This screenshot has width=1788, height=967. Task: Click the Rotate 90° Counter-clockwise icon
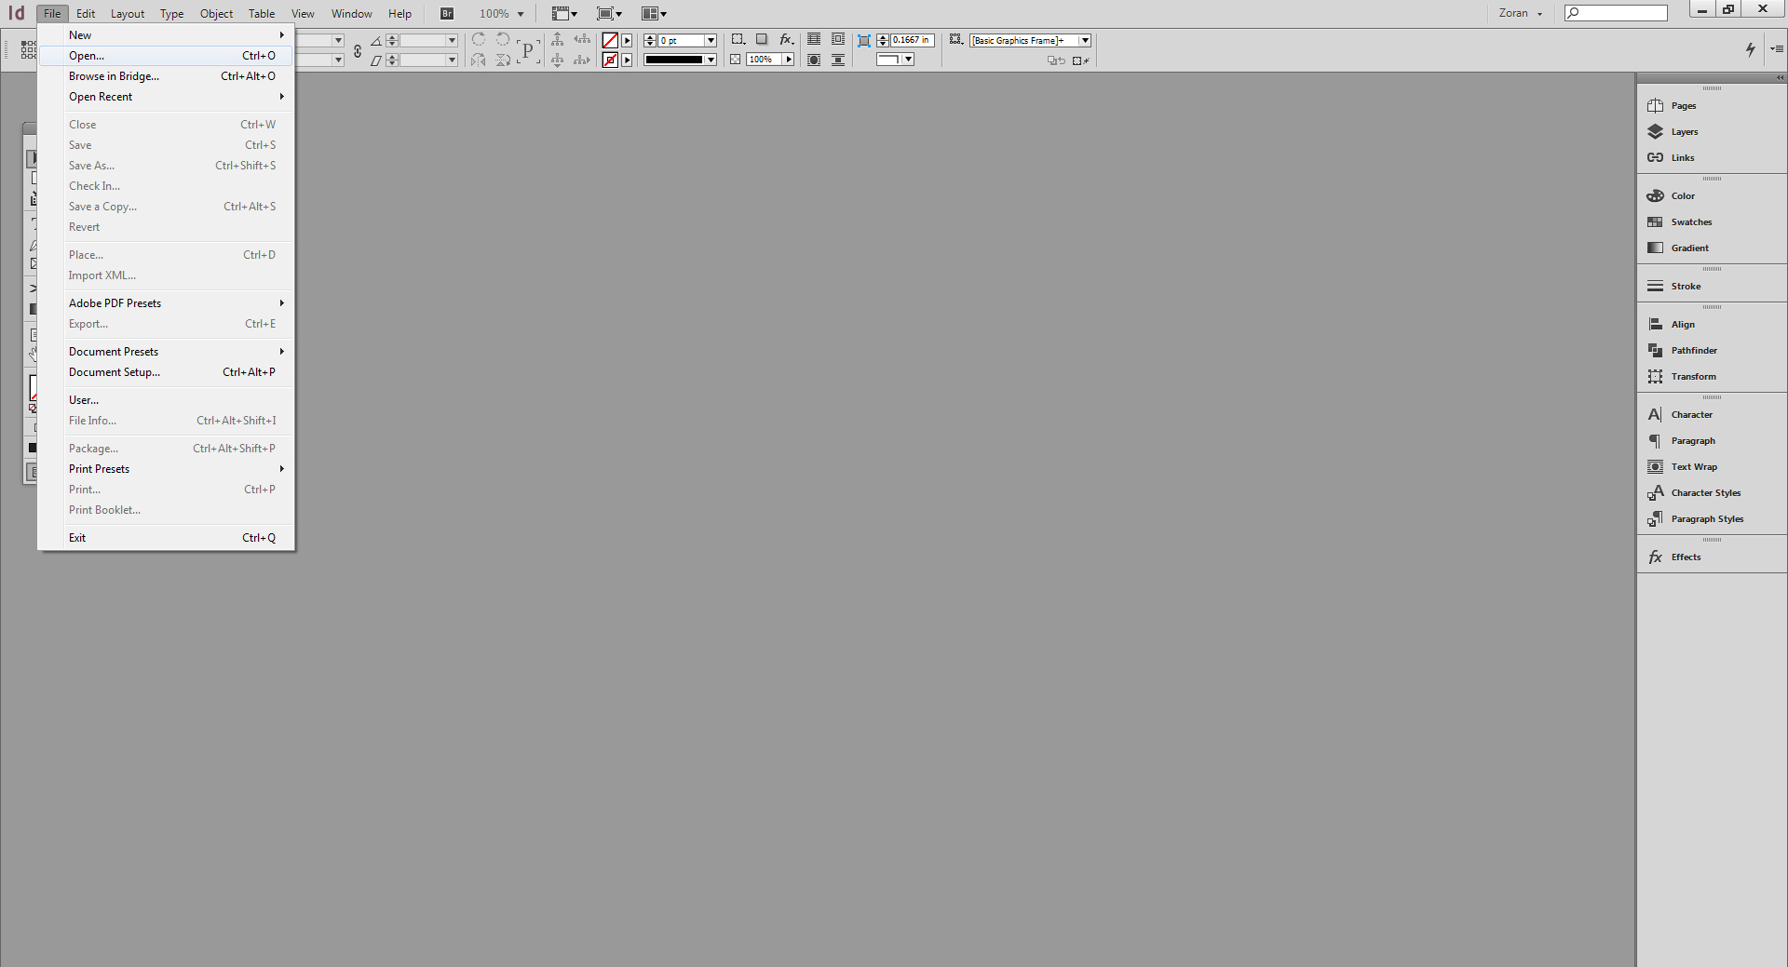point(503,39)
